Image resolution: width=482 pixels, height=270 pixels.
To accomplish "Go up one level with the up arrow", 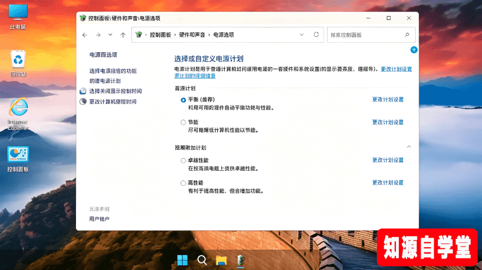I will (x=123, y=35).
